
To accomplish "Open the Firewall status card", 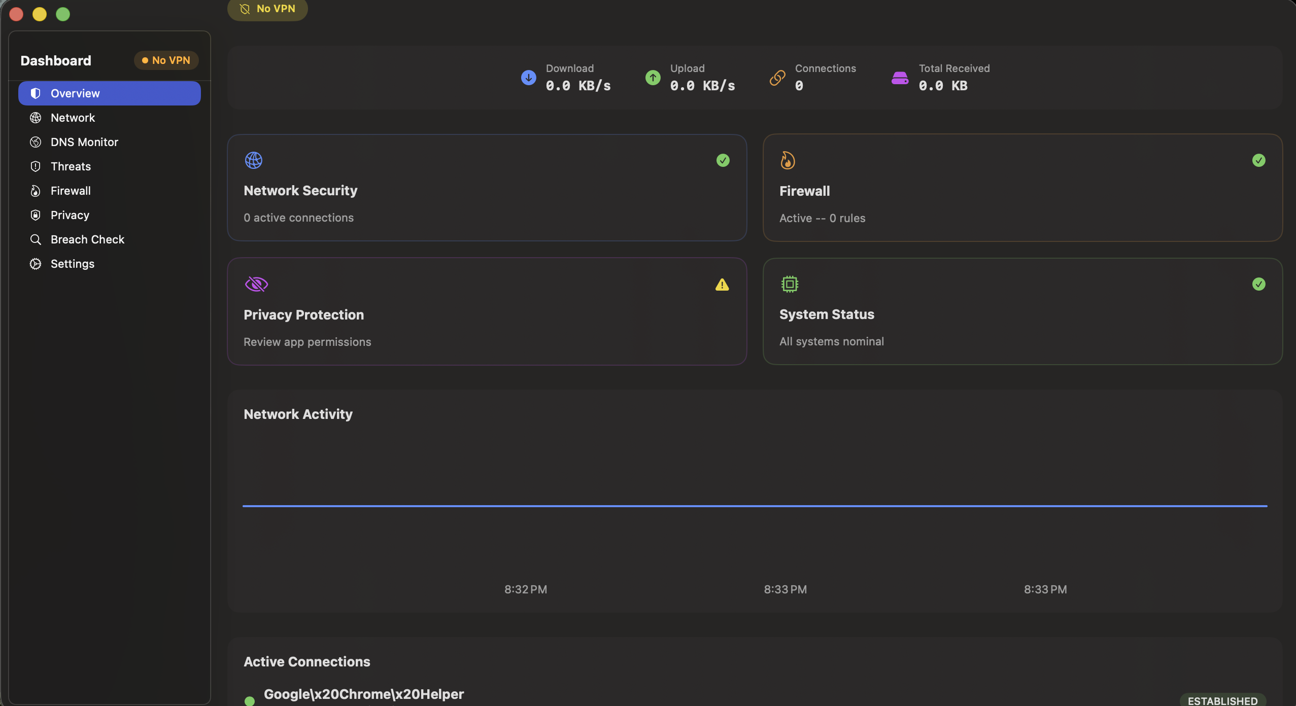I will (1023, 188).
